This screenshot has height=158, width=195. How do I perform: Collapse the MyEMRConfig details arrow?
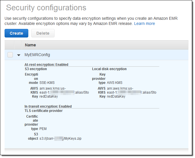19,55
